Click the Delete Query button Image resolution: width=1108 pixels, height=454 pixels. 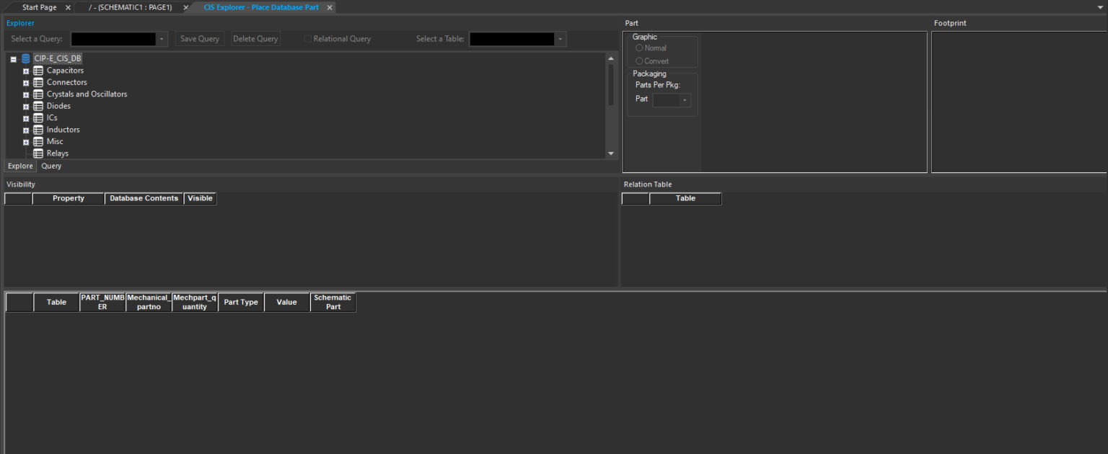(x=255, y=38)
